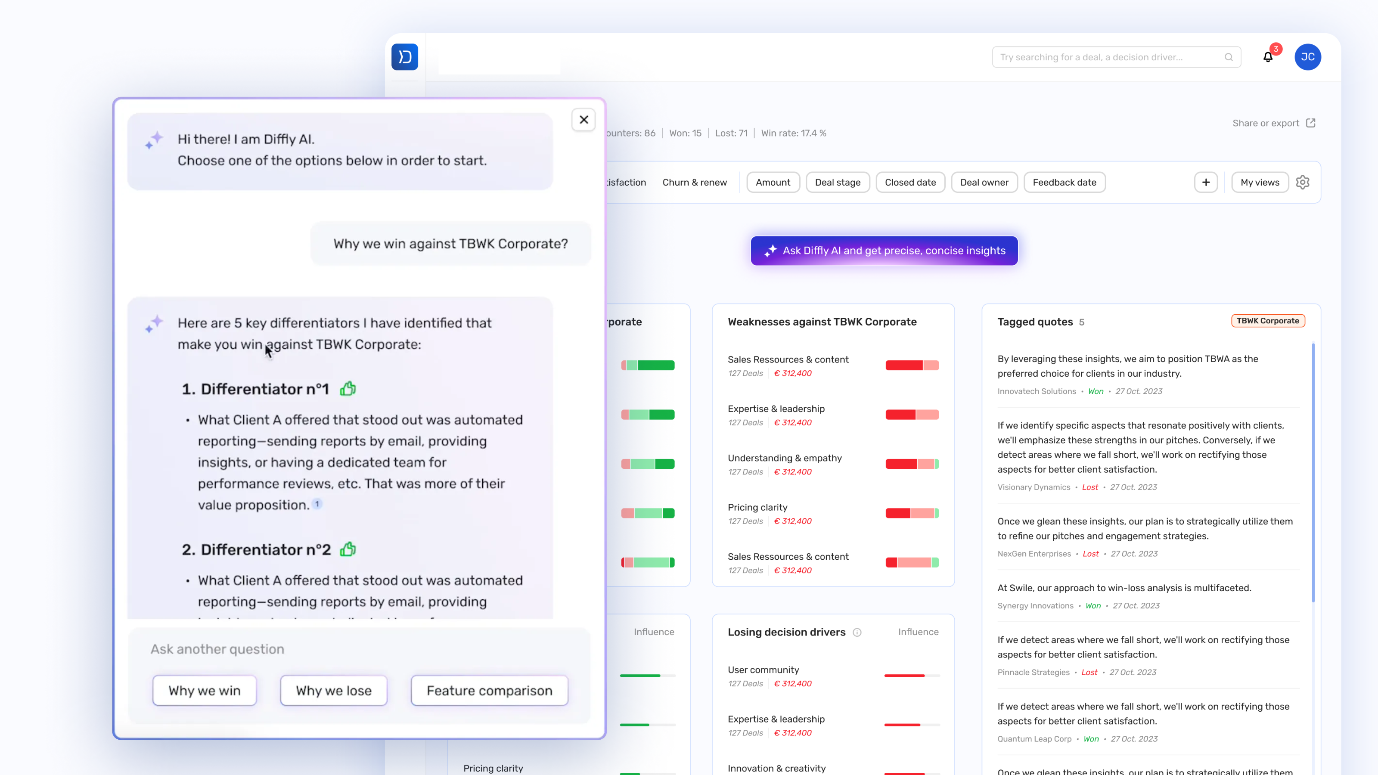This screenshot has width=1378, height=775.
Task: Click the Diffly logo icon top left
Action: pyautogui.click(x=405, y=57)
